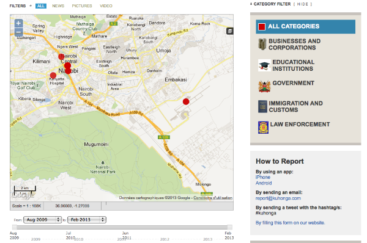This screenshot has width=367, height=243.
Task: Select the Businesses and Corporations category icon
Action: (x=262, y=44)
